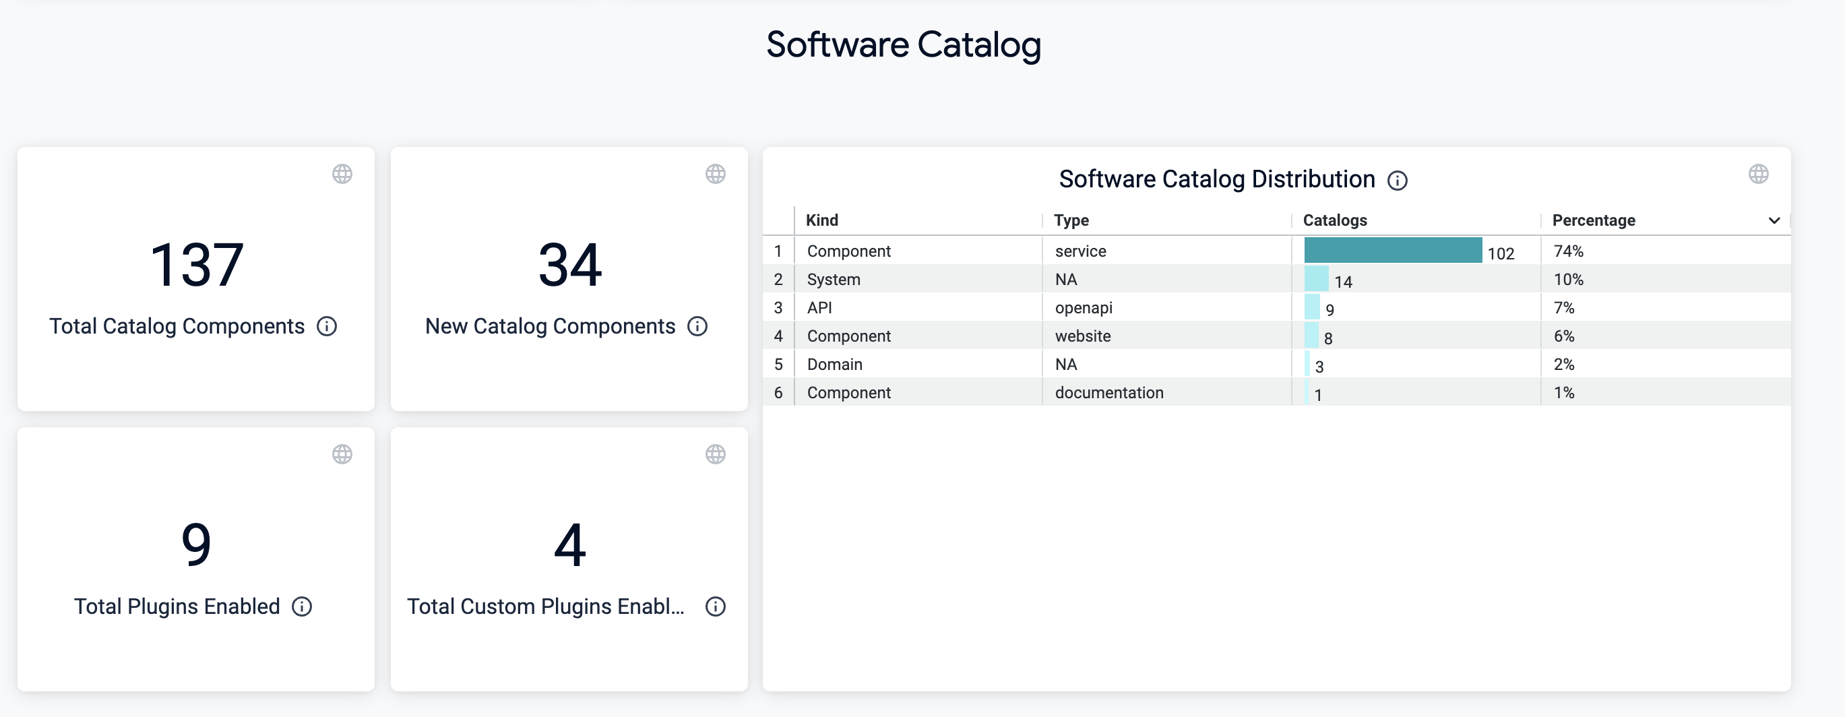Select the Domain row in distribution table

pos(834,365)
